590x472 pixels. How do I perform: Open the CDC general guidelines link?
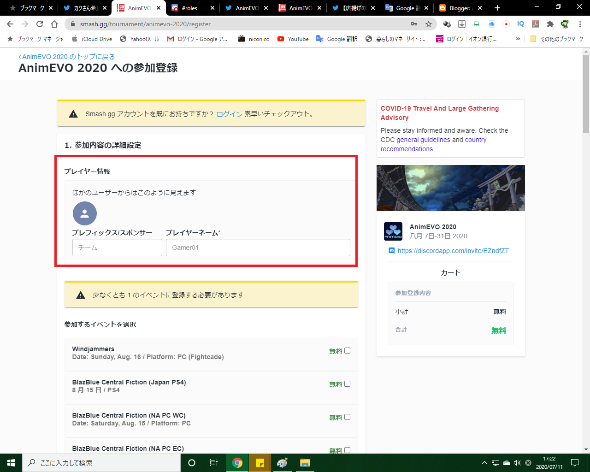click(x=423, y=140)
